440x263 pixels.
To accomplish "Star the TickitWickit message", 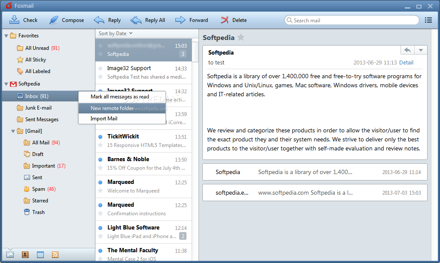I will tap(100, 145).
